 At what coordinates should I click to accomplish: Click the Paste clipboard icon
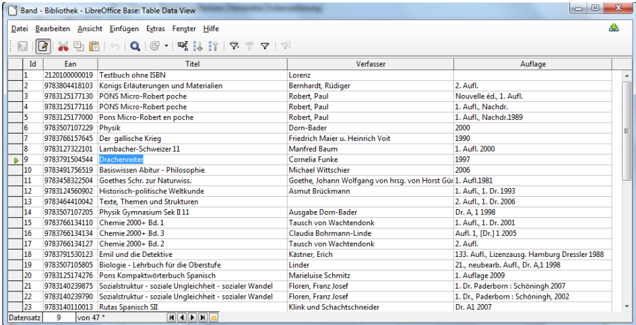click(x=94, y=47)
